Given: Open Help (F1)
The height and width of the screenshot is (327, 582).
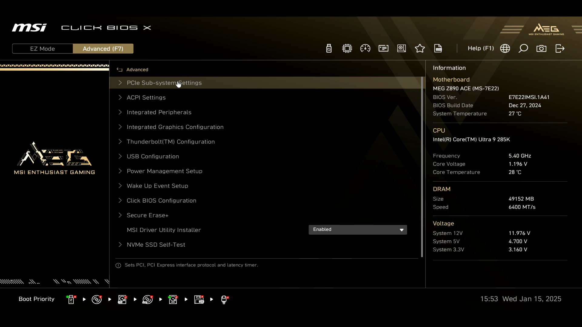Looking at the screenshot, I should pyautogui.click(x=481, y=48).
